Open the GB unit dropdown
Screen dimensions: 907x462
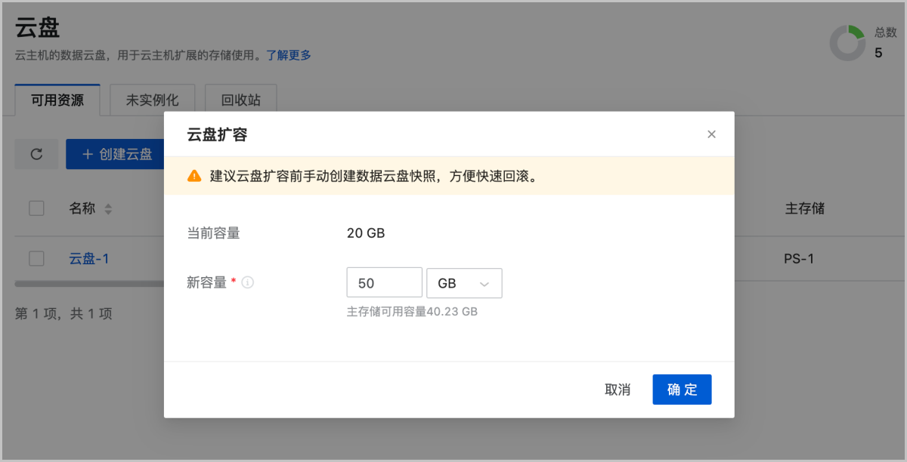tap(464, 283)
